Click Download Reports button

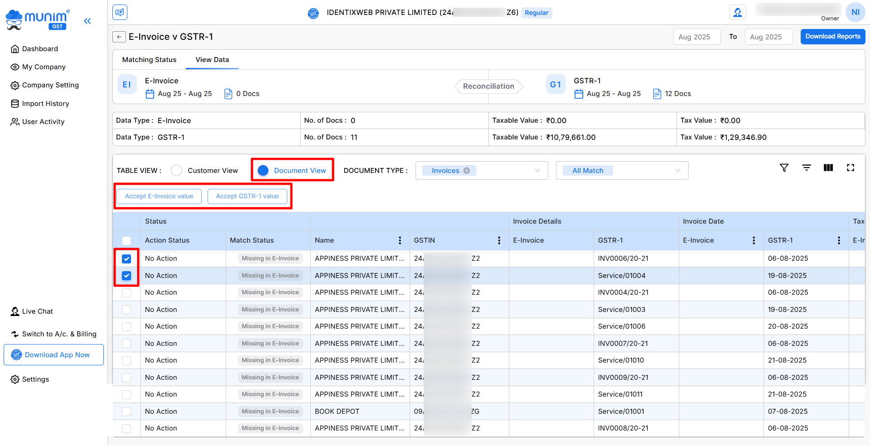pos(832,37)
